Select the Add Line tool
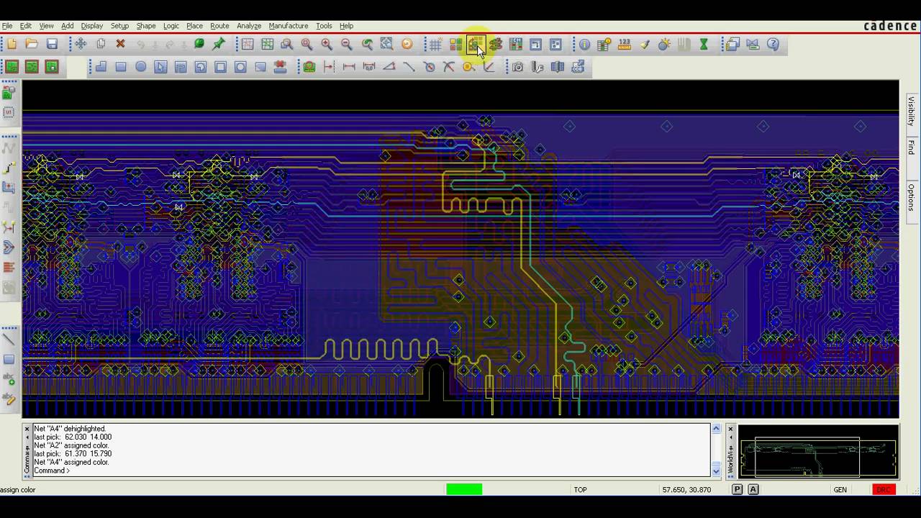 pos(9,339)
